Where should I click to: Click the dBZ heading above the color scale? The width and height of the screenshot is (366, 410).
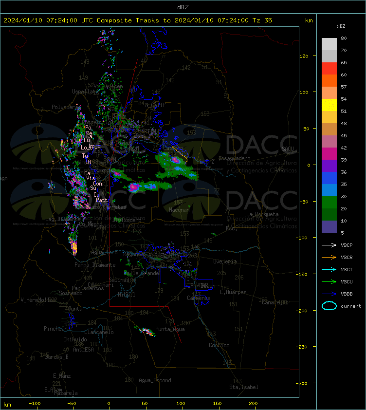coord(341,26)
